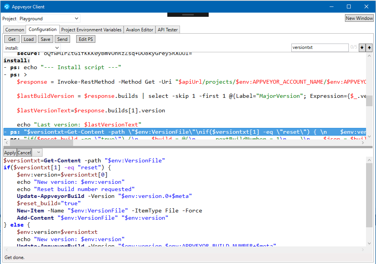Open the Project Playground combo box
376x264 pixels.
coord(49,18)
